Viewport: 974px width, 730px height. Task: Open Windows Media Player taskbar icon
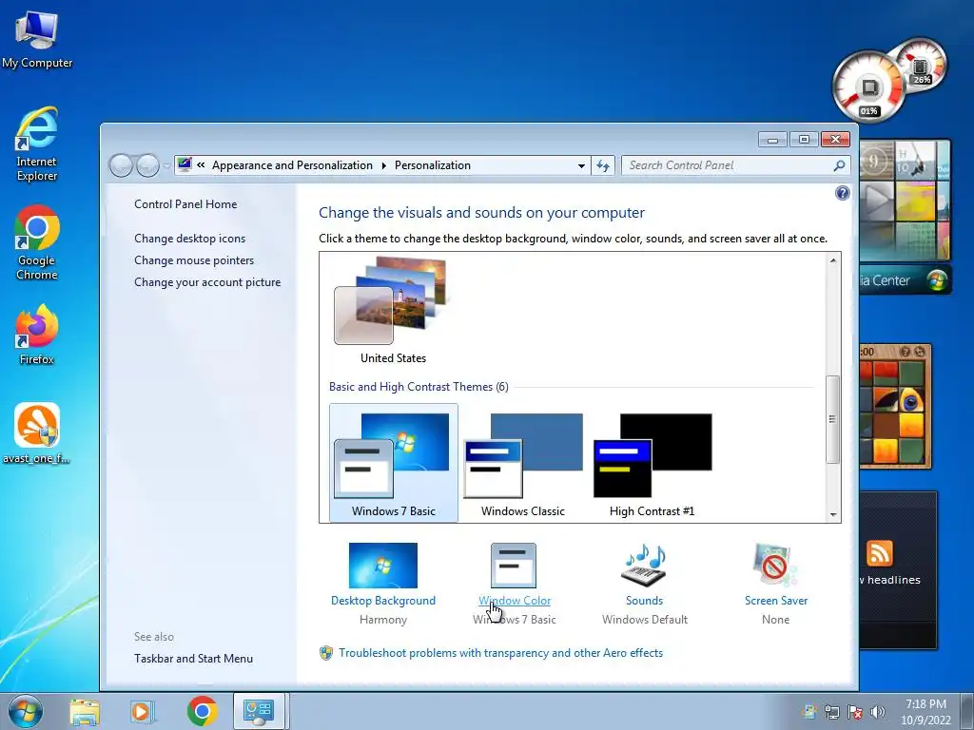point(141,711)
